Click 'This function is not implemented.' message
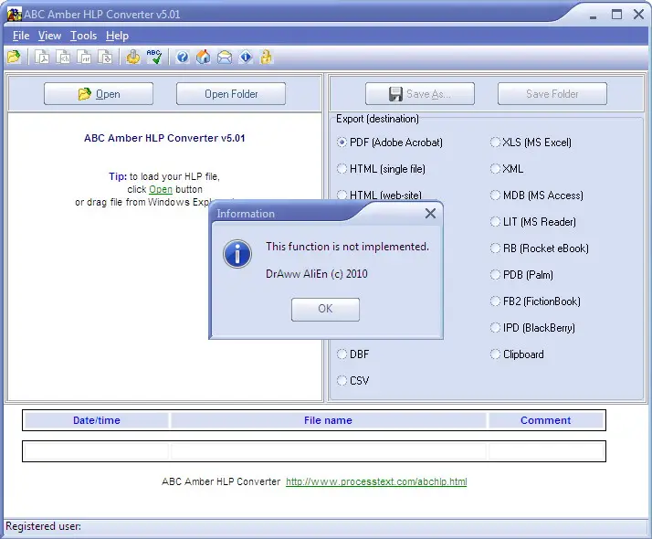 pos(347,247)
